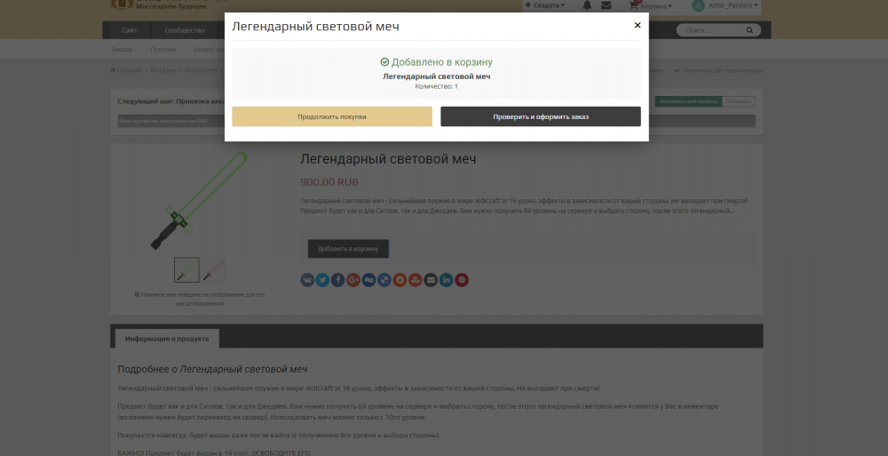The image size is (888, 456).
Task: Click the profile completion progress bar
Action: click(437, 121)
